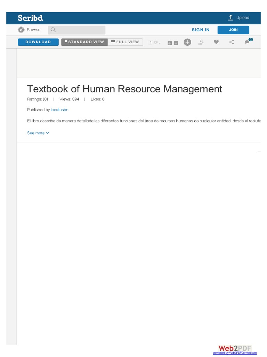Click the search magnifier icon
267x357 pixels.
pos(53,30)
